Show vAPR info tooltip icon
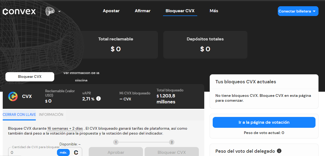 coord(99,98)
